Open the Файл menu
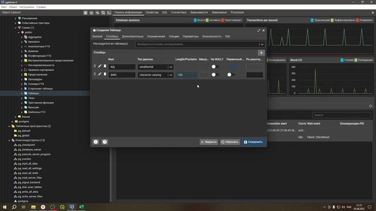The width and height of the screenshot is (376, 211). [x=4, y=7]
